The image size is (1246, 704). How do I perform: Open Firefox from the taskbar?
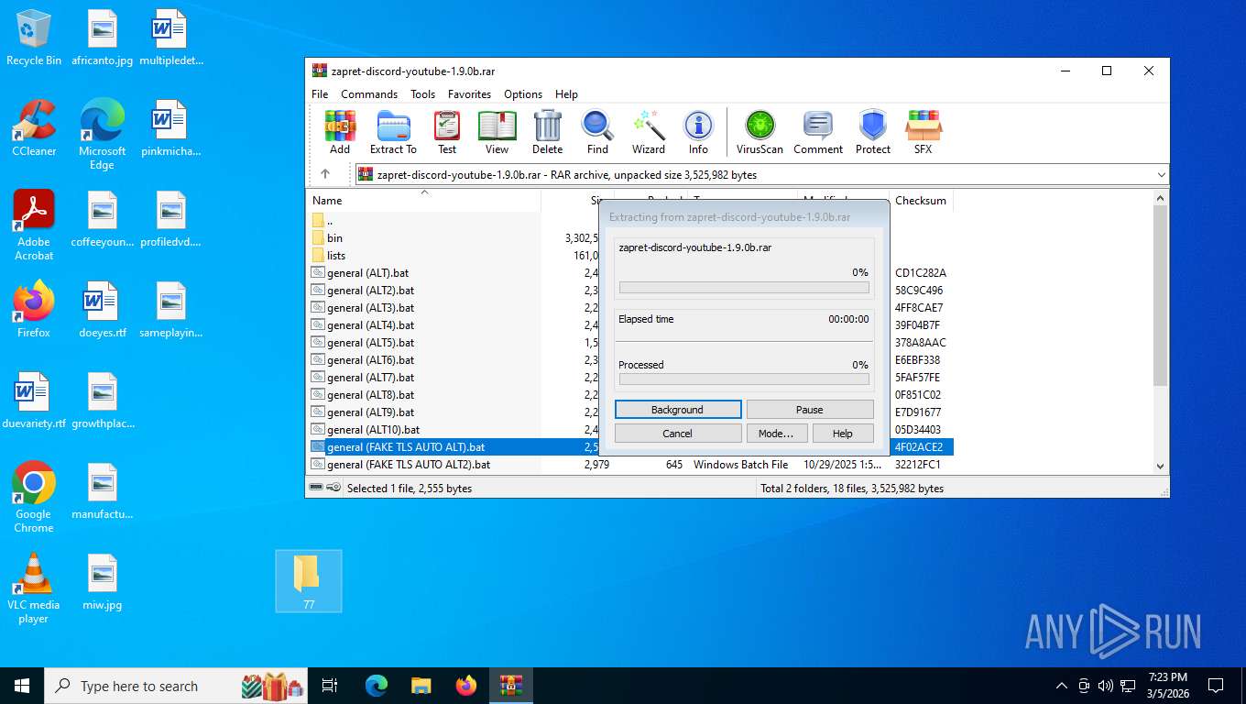click(x=466, y=686)
